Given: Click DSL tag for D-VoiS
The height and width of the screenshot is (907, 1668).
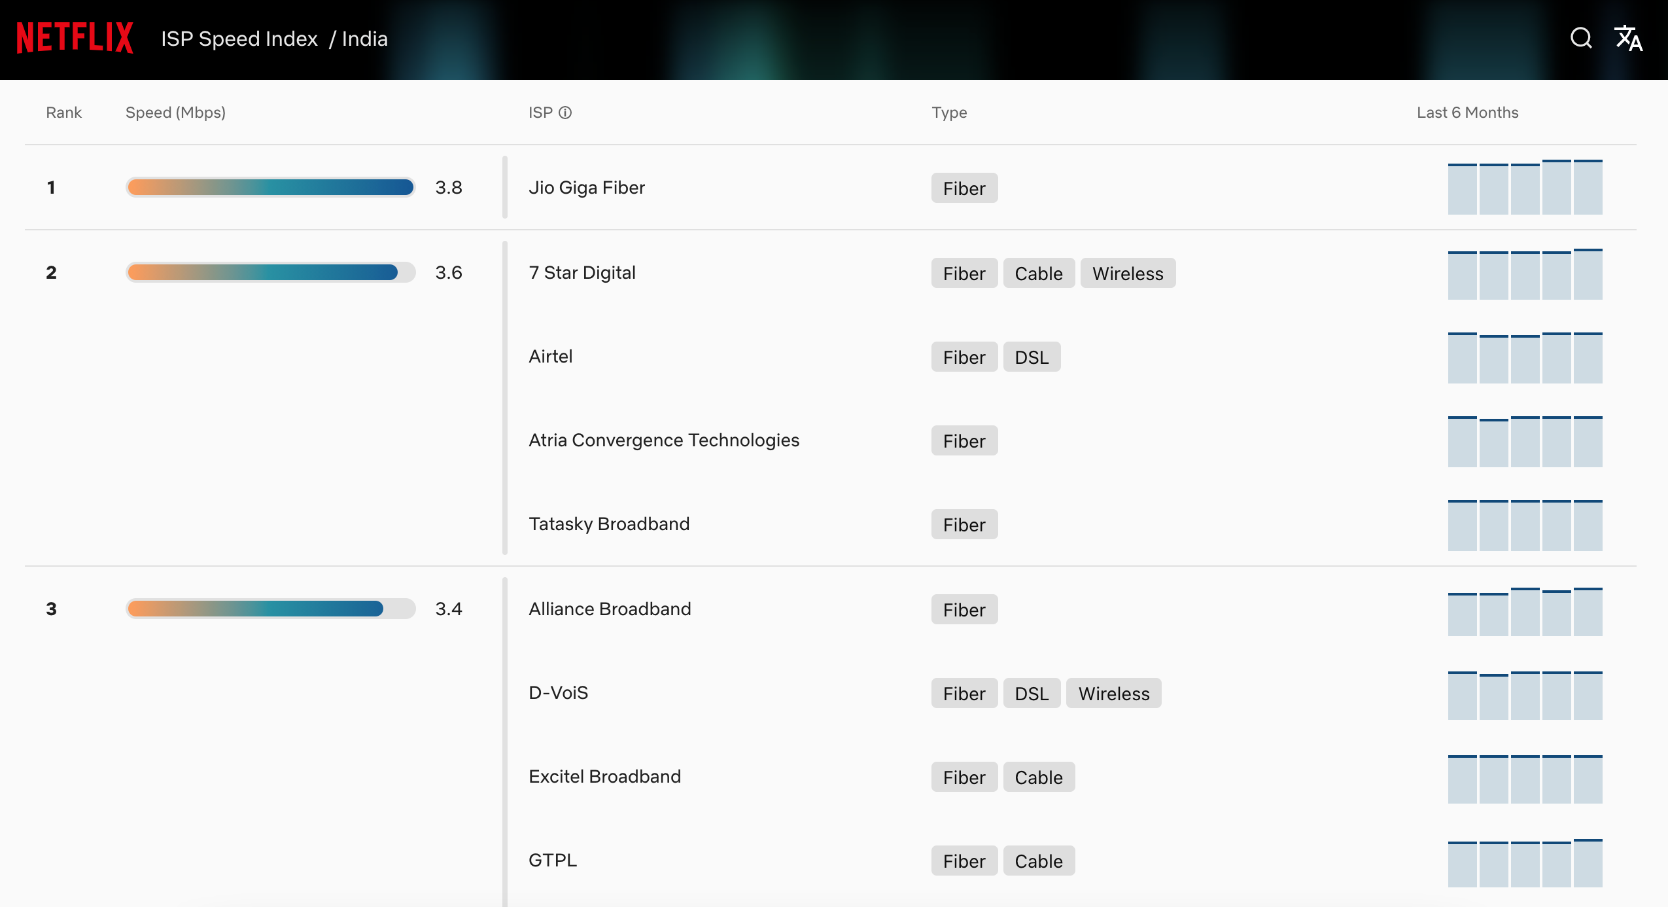Looking at the screenshot, I should pyautogui.click(x=1032, y=693).
